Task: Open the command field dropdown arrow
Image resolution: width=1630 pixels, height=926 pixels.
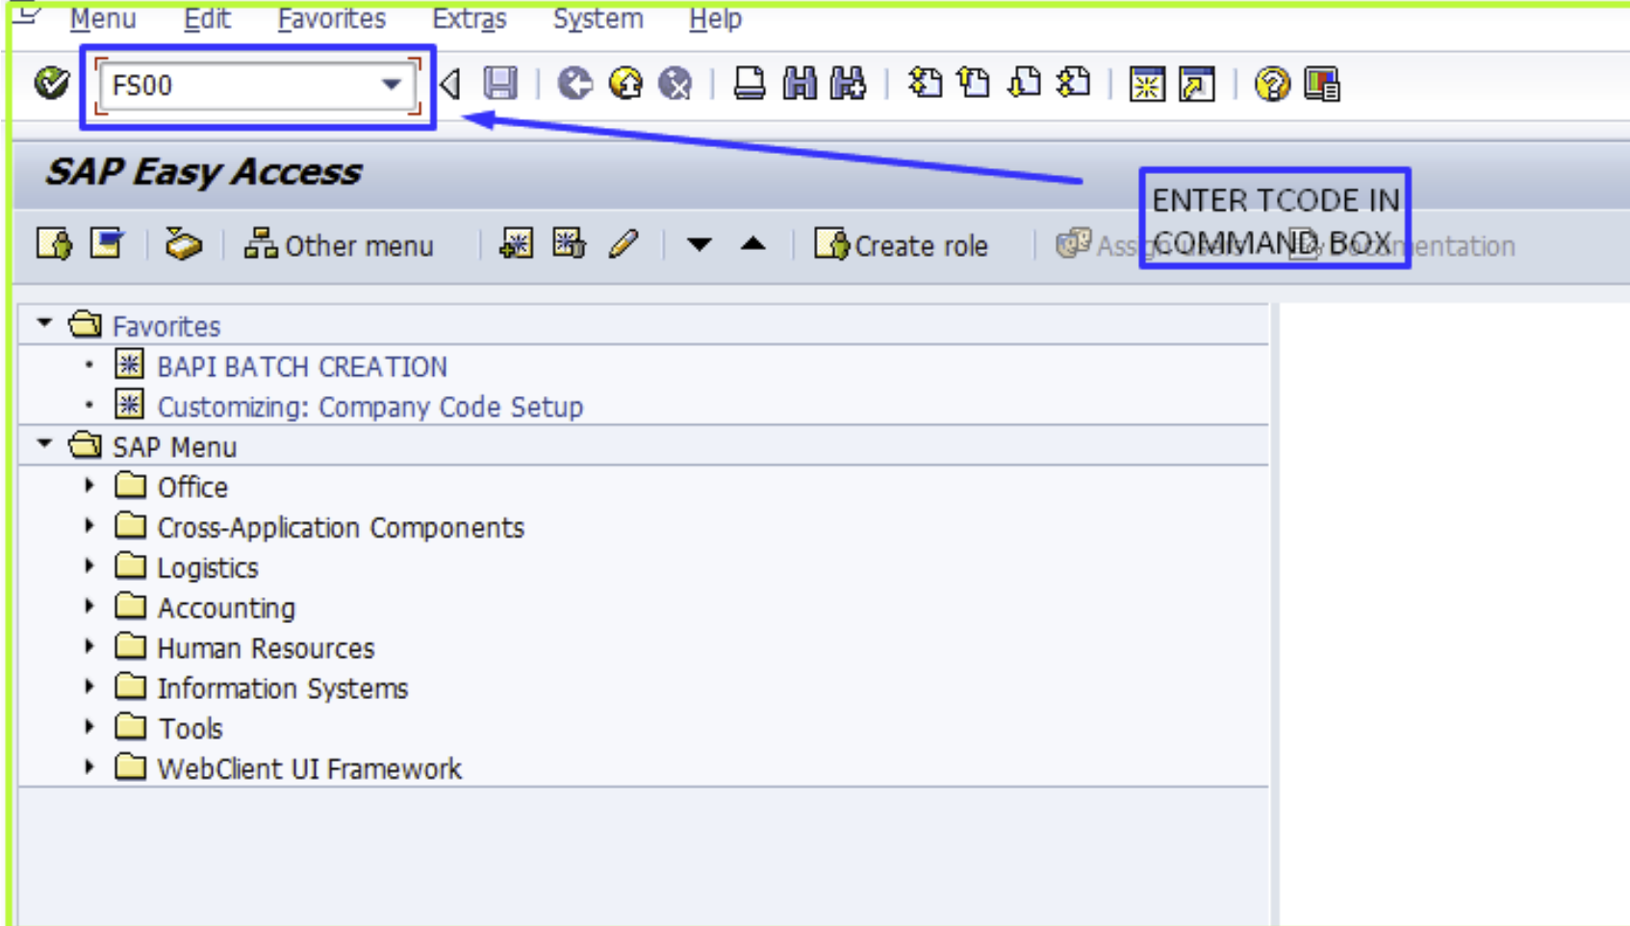Action: 393,86
